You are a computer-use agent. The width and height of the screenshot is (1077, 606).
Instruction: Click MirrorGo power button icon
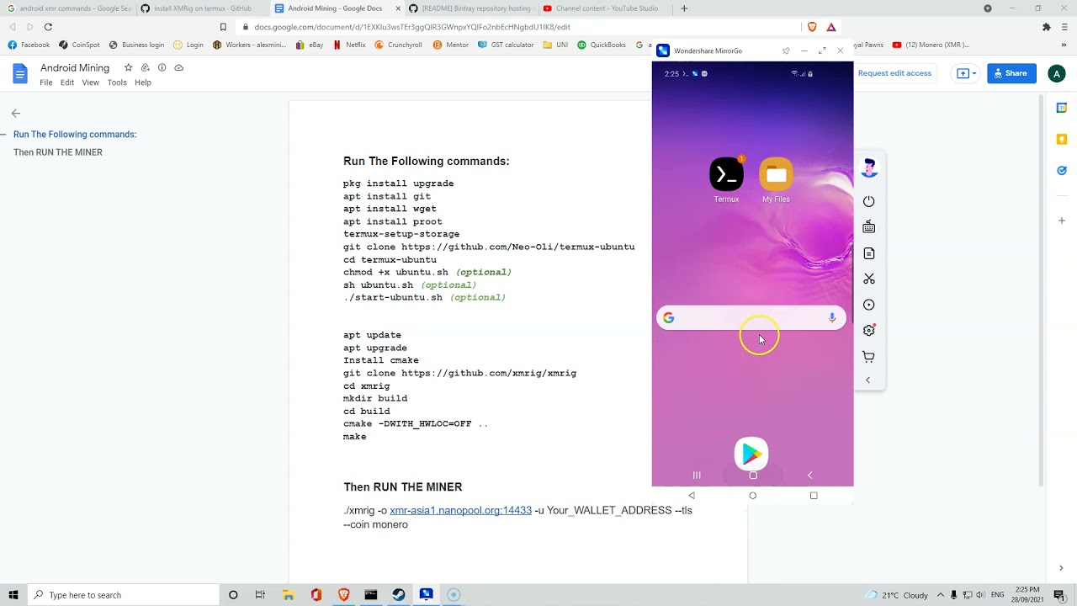[869, 201]
